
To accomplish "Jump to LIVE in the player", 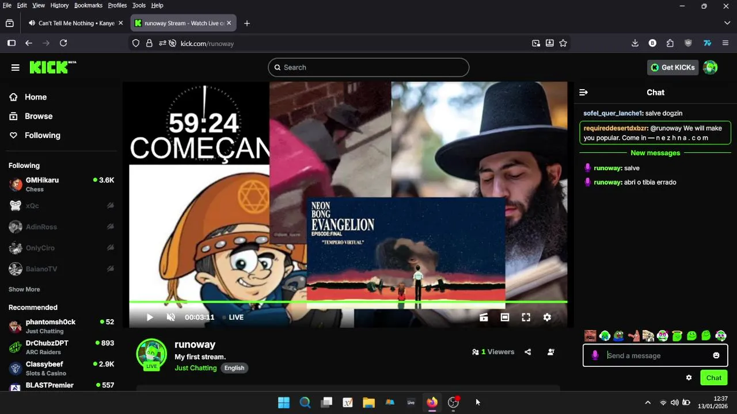I will pyautogui.click(x=233, y=317).
